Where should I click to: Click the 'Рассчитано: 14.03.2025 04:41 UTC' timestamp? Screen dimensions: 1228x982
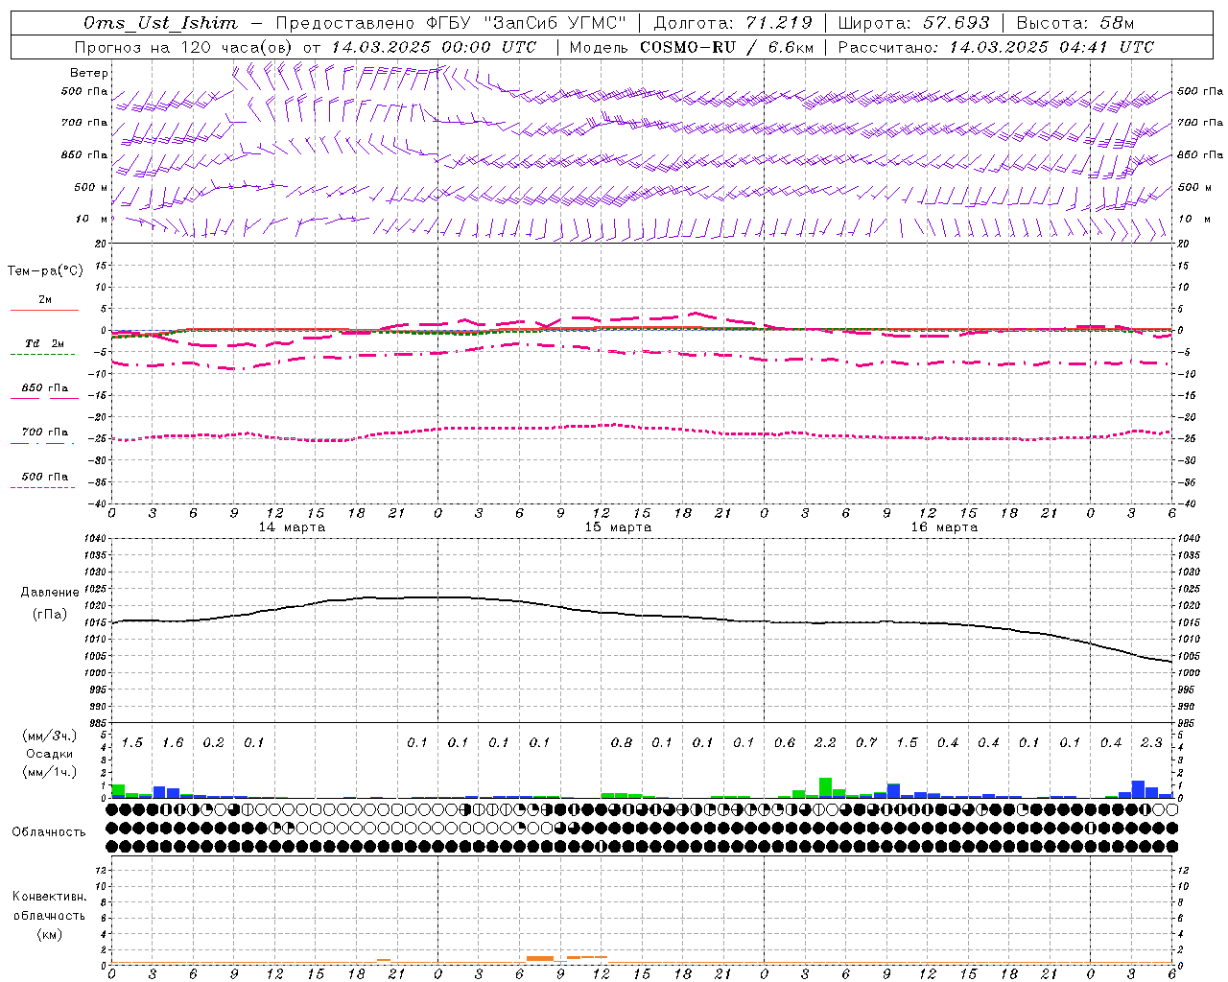(996, 47)
